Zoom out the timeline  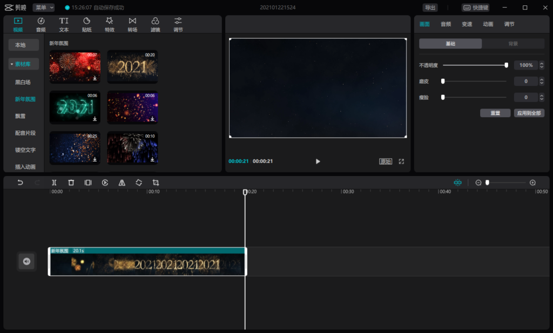point(478,182)
